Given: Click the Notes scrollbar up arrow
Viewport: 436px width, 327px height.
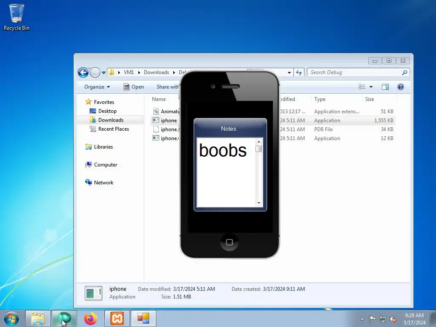Looking at the screenshot, I should pos(259,142).
